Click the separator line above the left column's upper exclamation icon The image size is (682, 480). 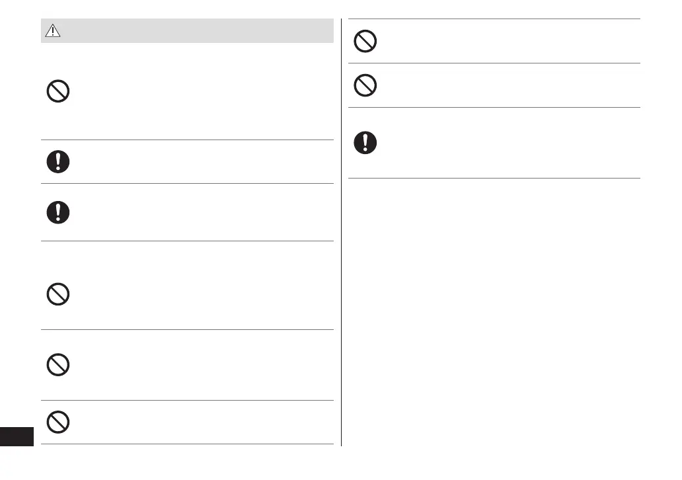pos(187,140)
